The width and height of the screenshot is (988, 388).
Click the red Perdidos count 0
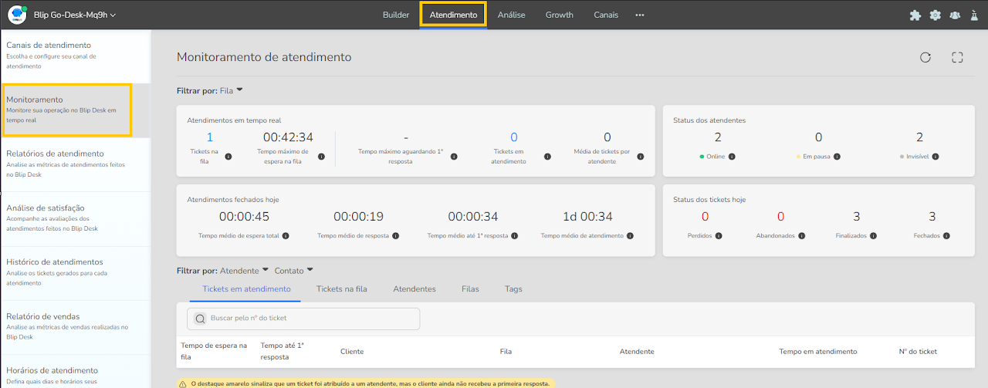[x=705, y=217]
